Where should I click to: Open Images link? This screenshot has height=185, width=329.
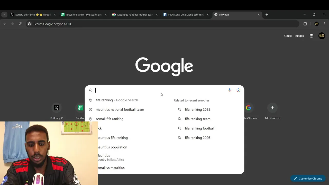tap(299, 36)
